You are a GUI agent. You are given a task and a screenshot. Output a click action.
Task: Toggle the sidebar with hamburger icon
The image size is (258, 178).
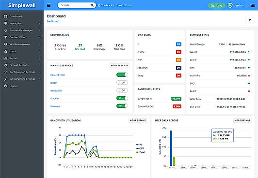coord(48,5)
